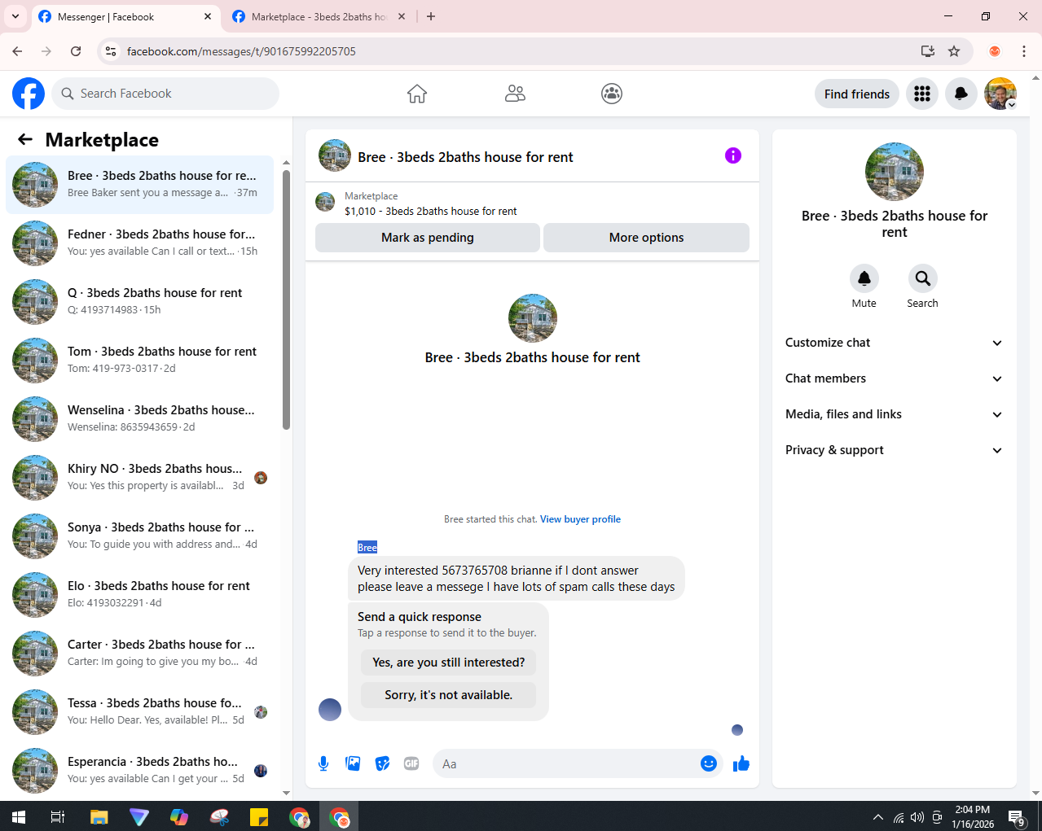
Task: Open Tessa conversation
Action: click(x=140, y=712)
